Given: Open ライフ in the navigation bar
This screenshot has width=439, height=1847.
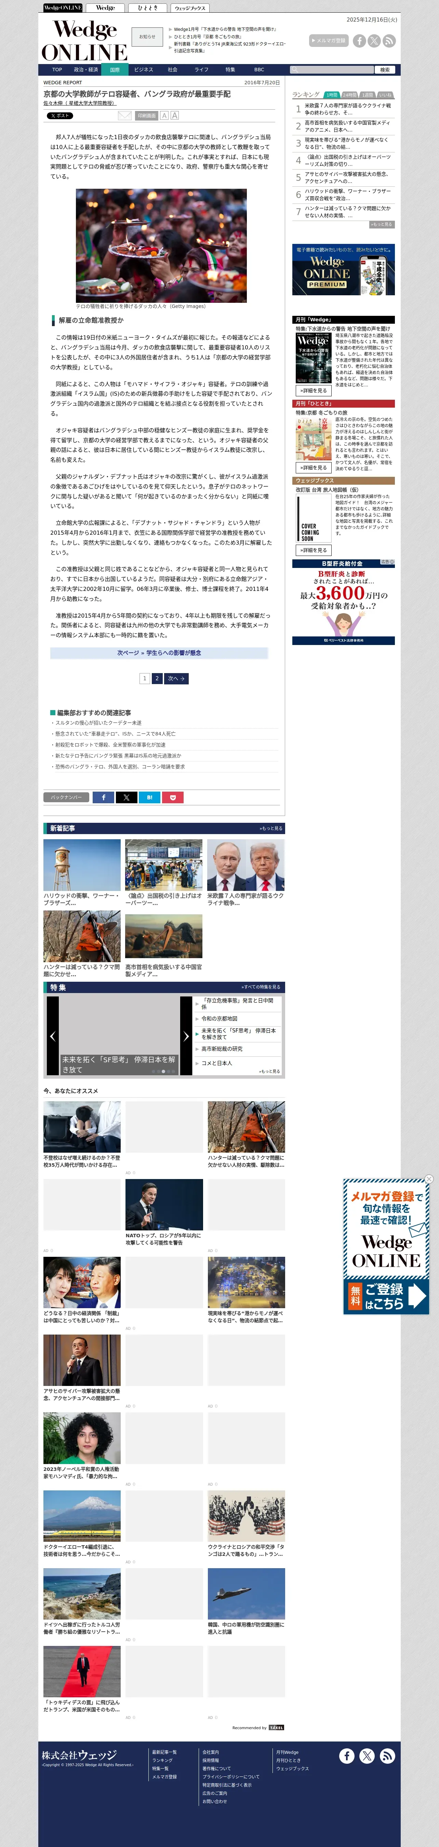Looking at the screenshot, I should click(201, 70).
